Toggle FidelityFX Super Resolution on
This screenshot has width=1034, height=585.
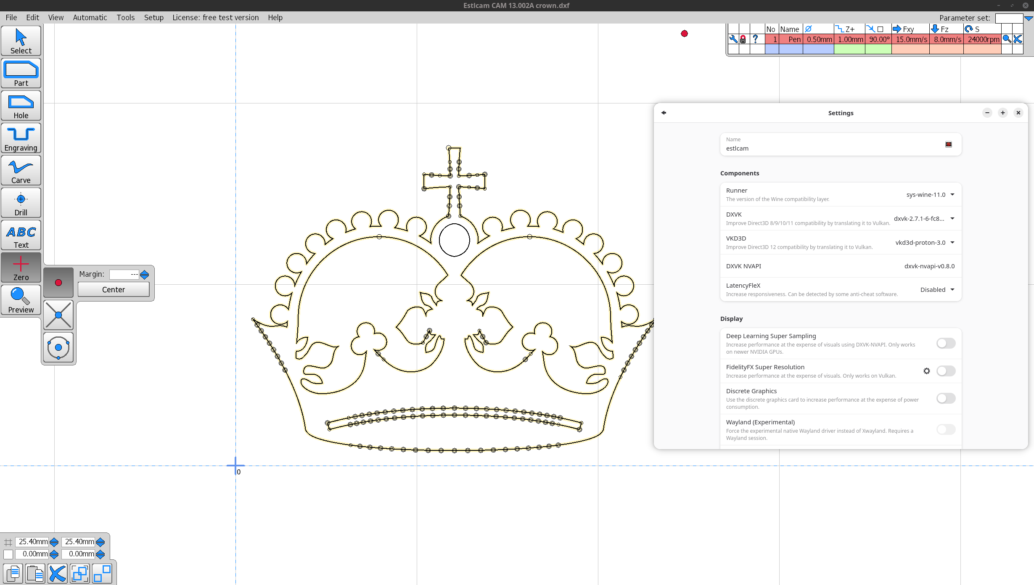click(x=946, y=371)
